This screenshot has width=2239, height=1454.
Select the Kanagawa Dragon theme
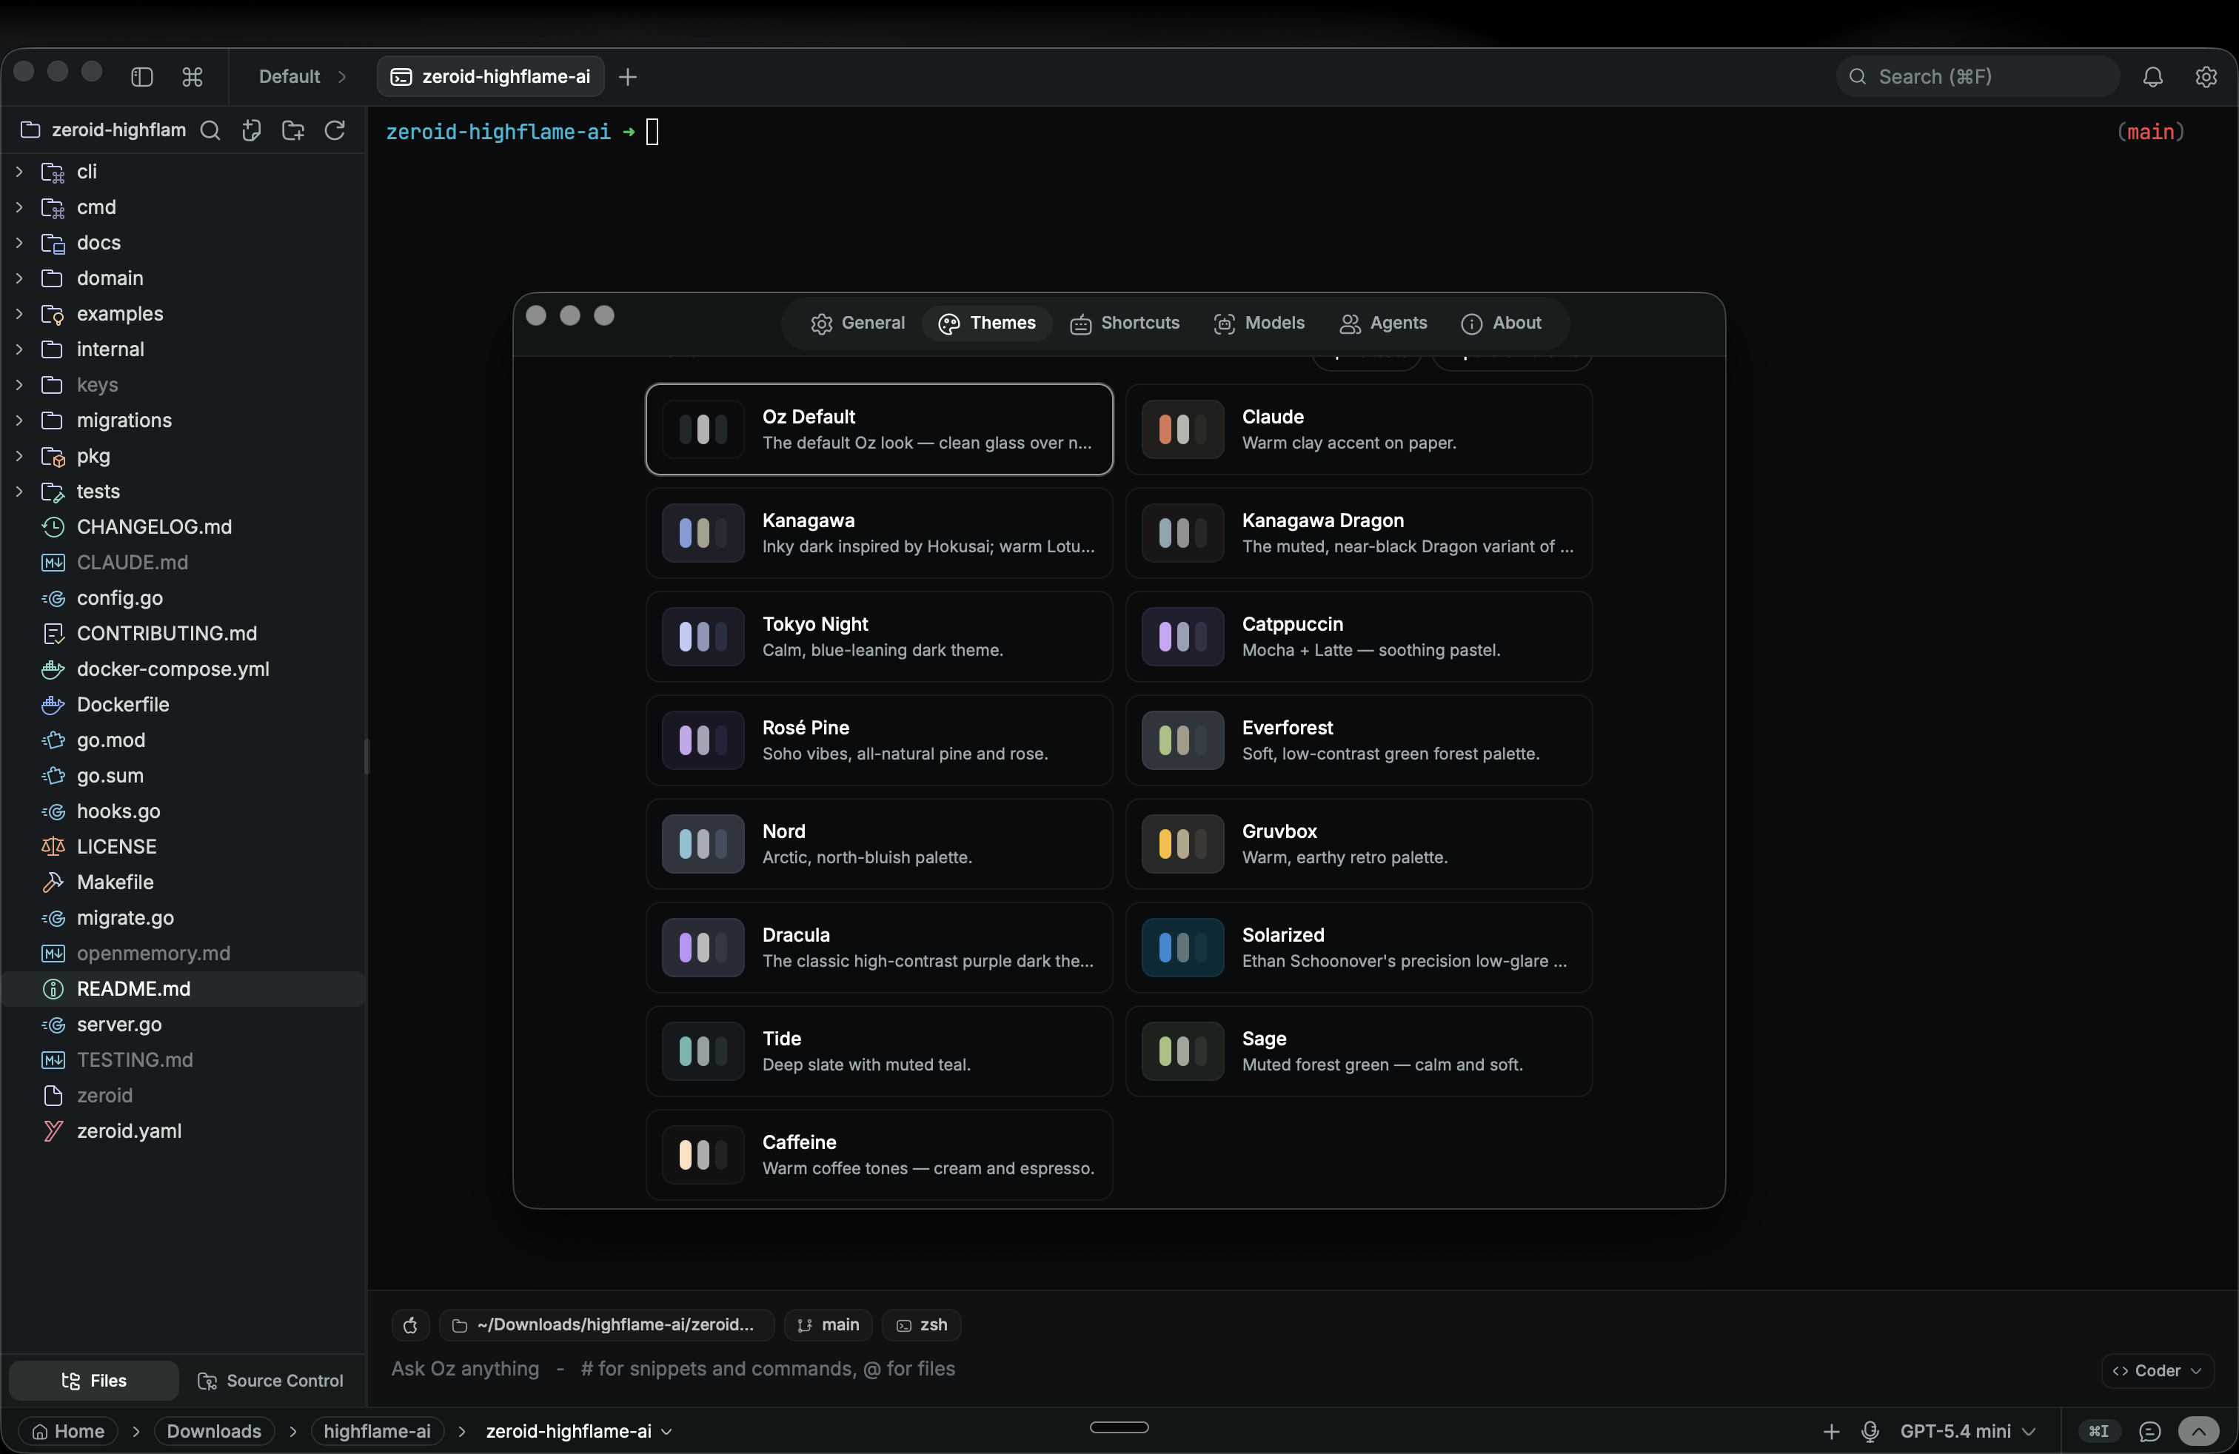(x=1359, y=532)
